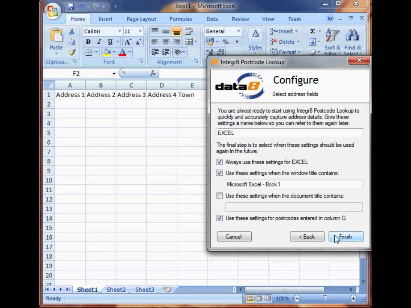This screenshot has height=308, width=411.
Task: Increase cell indent
Action: click(x=166, y=52)
